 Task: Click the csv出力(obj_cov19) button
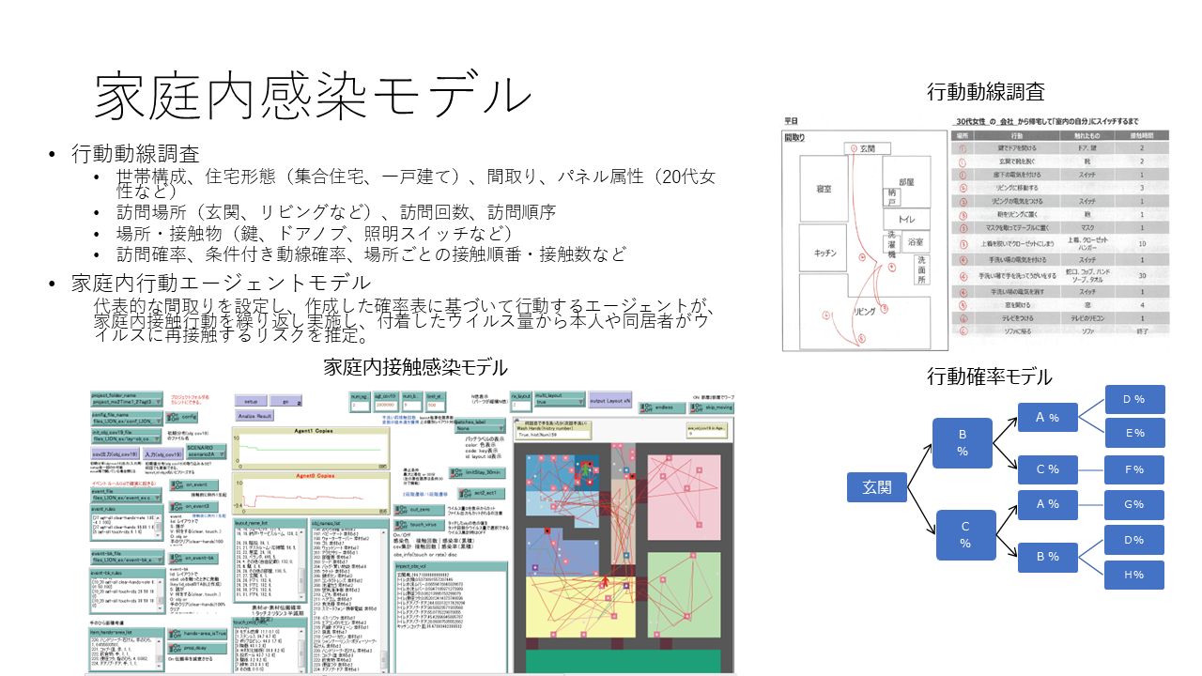point(116,453)
